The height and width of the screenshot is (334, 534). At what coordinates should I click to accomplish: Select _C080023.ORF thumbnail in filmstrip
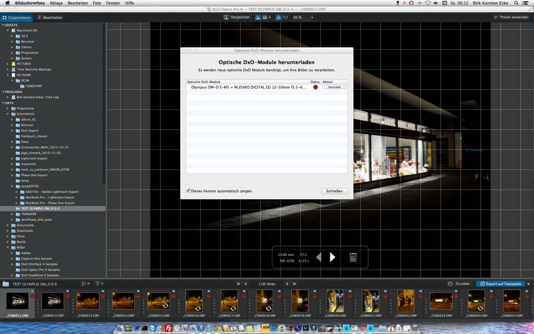pos(441,301)
